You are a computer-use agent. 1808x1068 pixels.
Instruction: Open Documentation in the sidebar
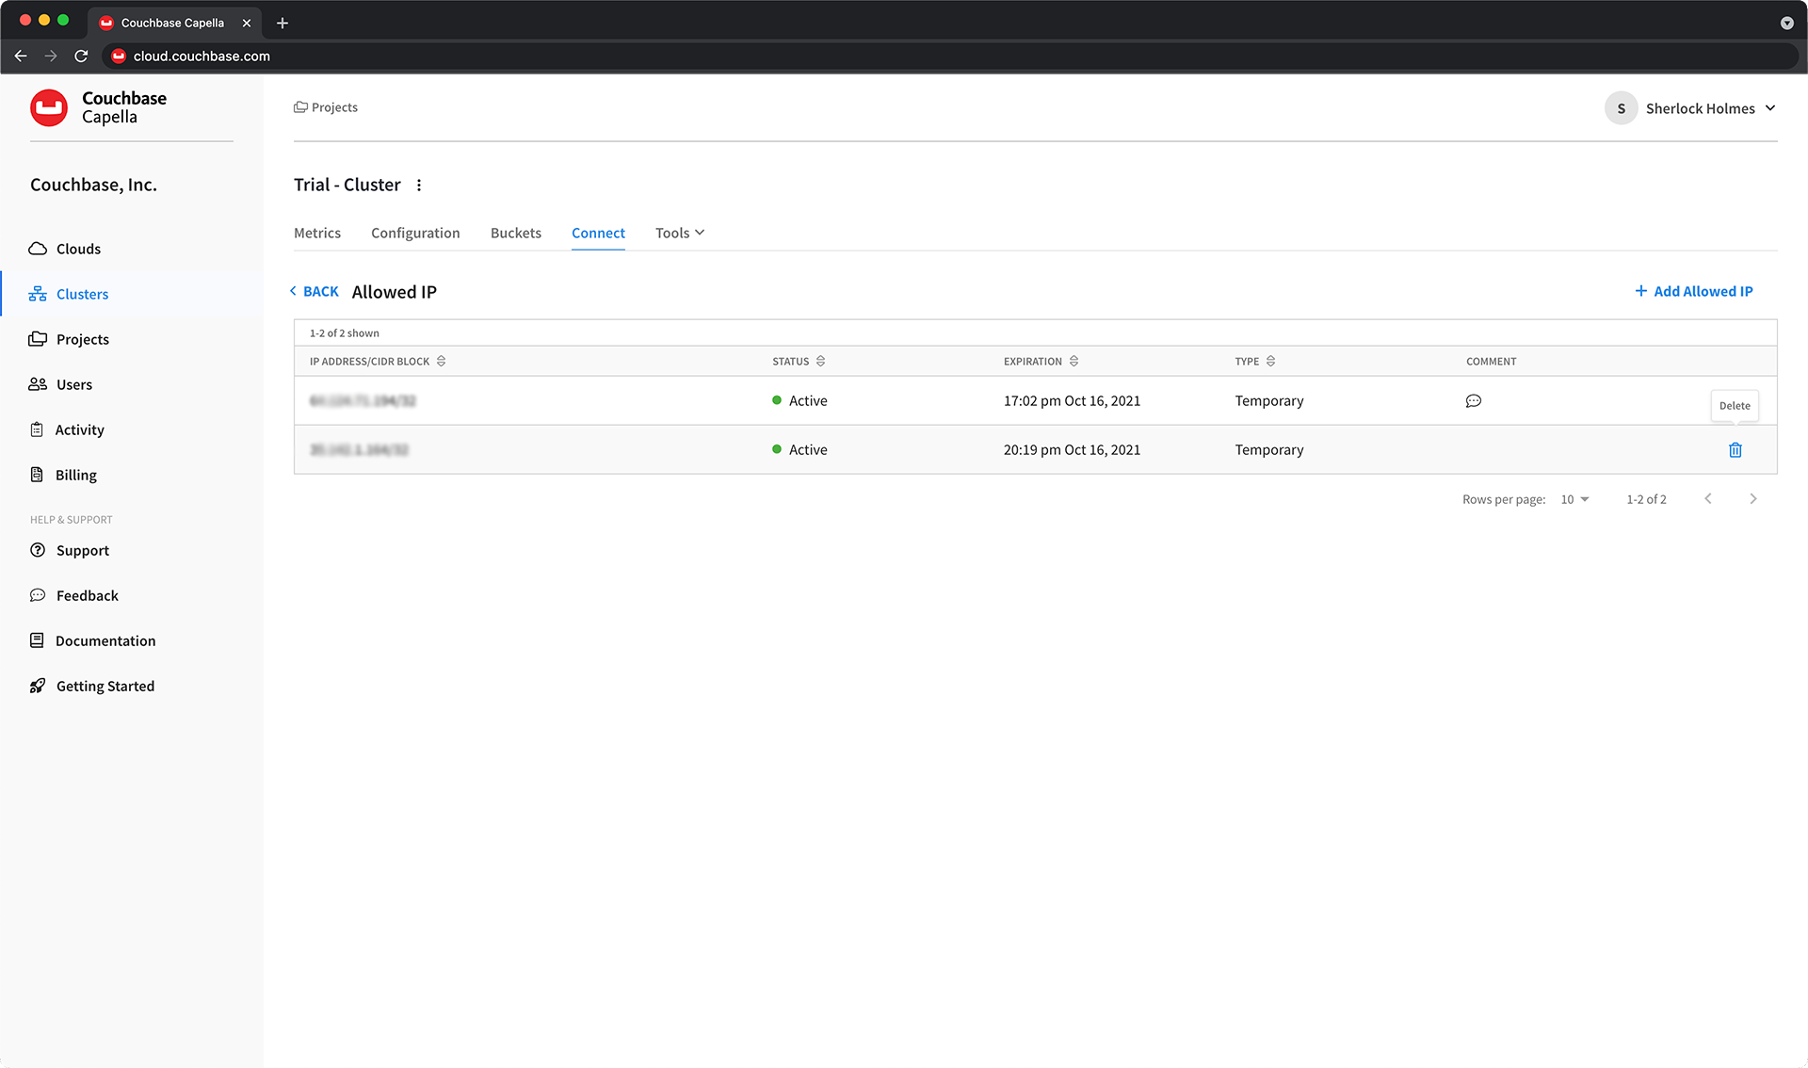click(x=93, y=640)
